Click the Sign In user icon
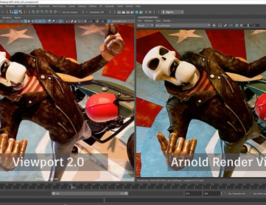The image size is (266, 205). pos(163,12)
